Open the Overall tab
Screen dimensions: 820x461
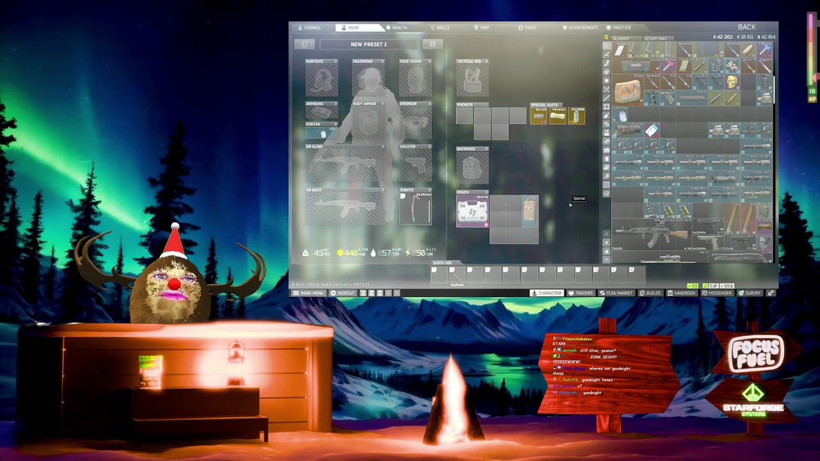click(309, 28)
